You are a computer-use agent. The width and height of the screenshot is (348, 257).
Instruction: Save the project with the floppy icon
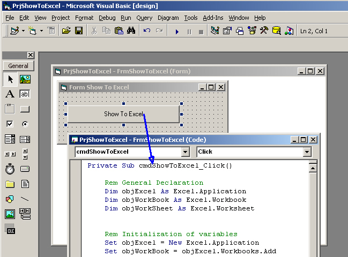tap(79, 31)
